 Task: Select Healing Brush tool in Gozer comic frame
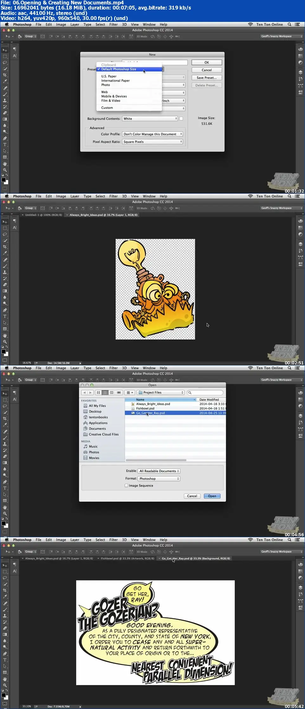point(5,603)
